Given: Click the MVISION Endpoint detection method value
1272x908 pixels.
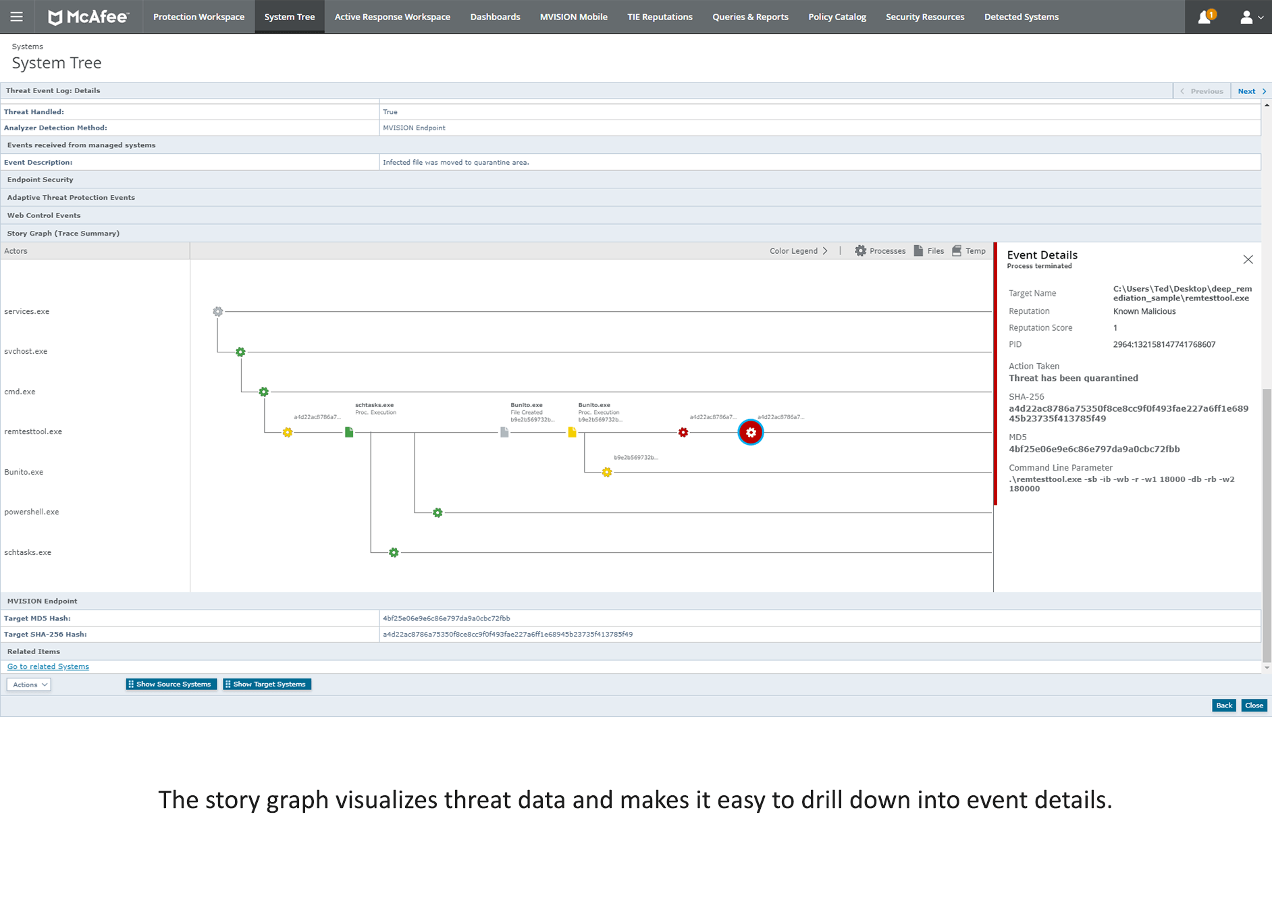Looking at the screenshot, I should [x=414, y=128].
